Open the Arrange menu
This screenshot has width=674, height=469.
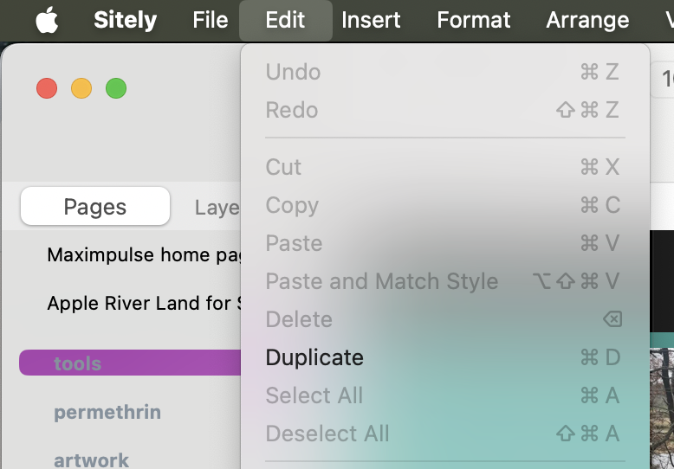coord(587,20)
